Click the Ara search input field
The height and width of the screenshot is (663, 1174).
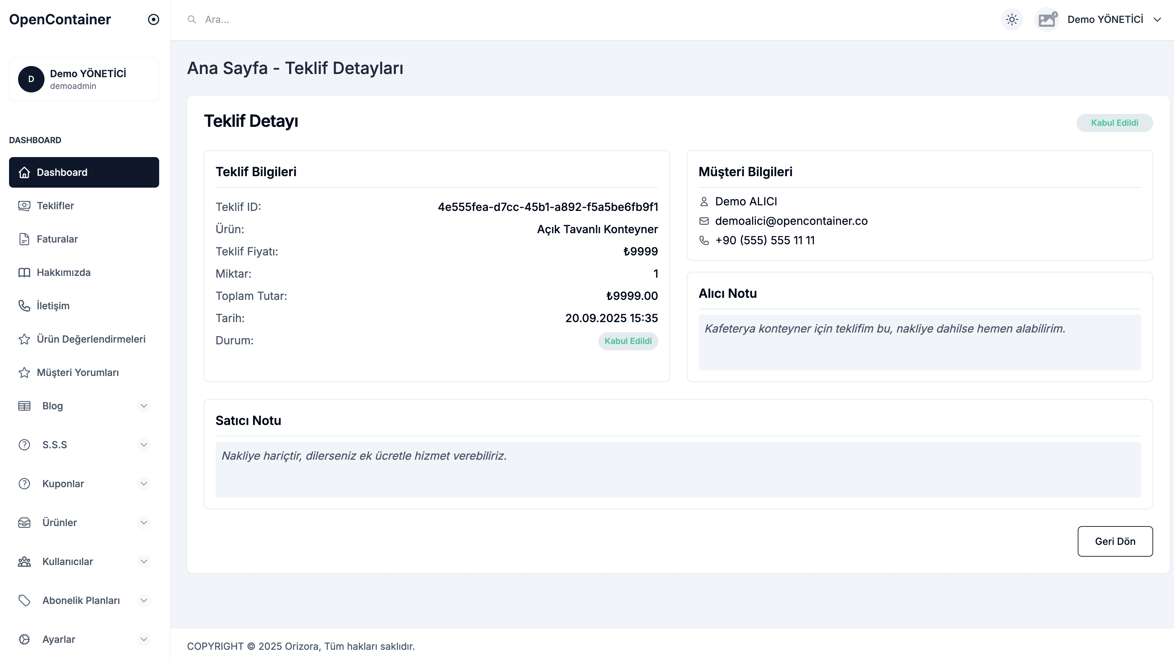[365, 19]
